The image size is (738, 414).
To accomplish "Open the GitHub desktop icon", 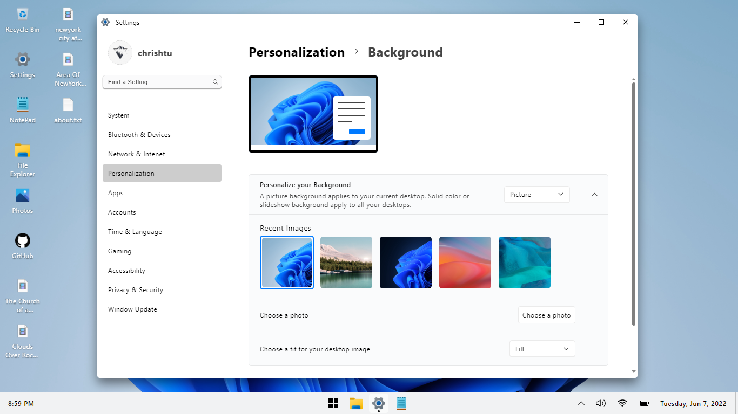I will 23,241.
